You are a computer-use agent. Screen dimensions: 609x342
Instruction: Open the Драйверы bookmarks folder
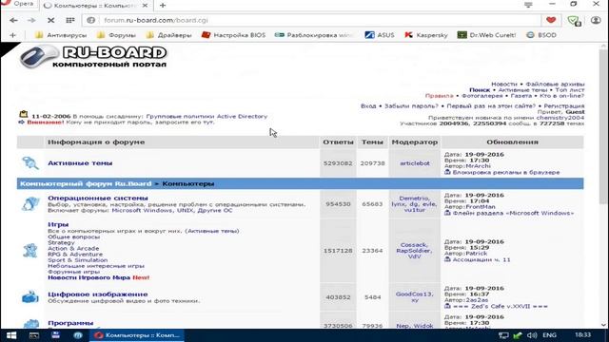coord(169,35)
